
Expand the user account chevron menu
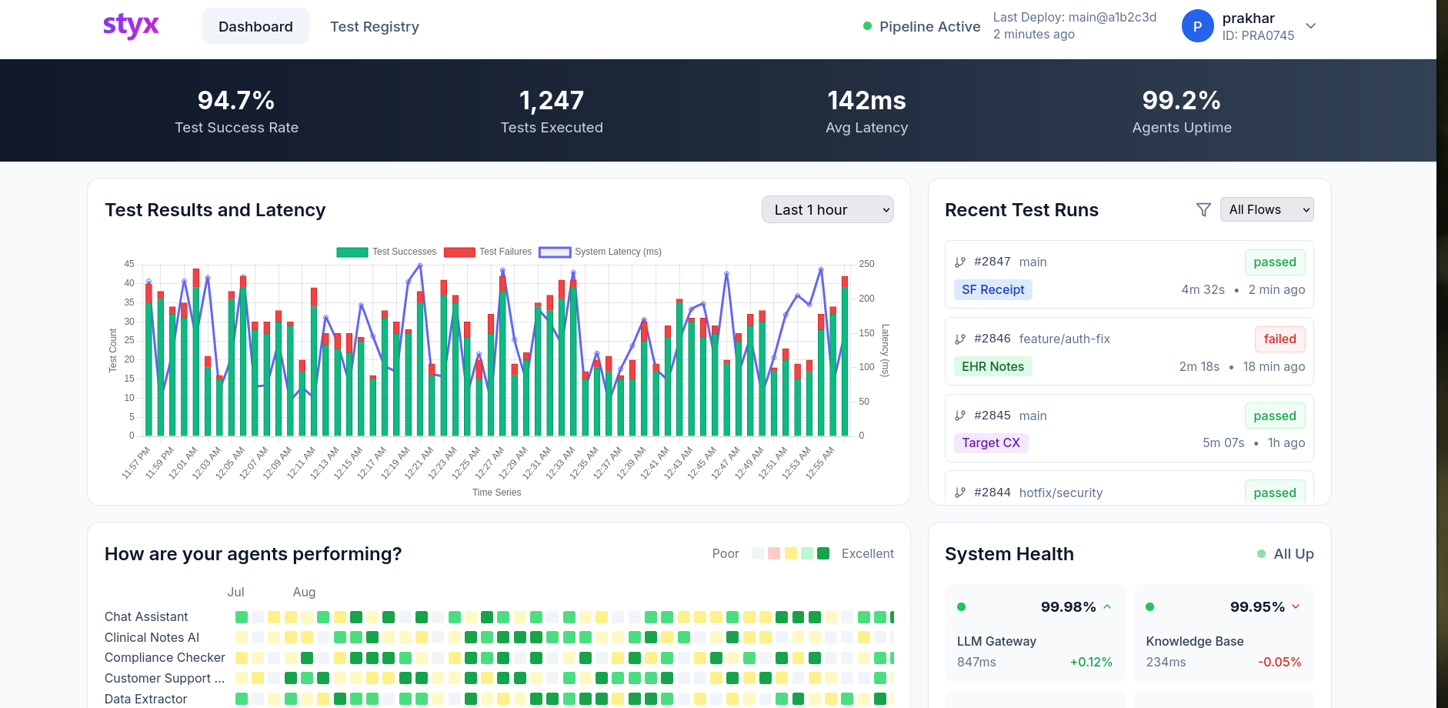(1311, 26)
